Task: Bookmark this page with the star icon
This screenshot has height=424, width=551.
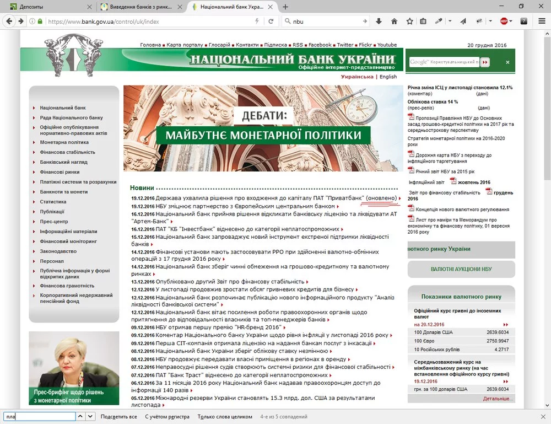Action: point(410,22)
